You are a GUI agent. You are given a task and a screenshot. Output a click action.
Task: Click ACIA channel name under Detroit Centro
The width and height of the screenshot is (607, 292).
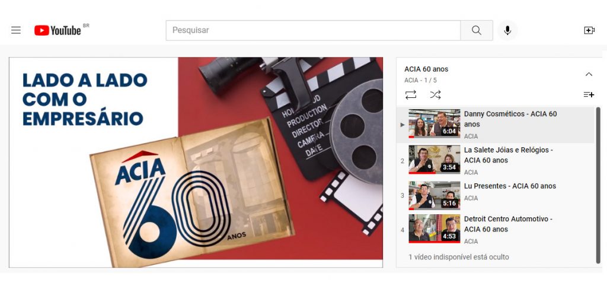click(x=471, y=241)
